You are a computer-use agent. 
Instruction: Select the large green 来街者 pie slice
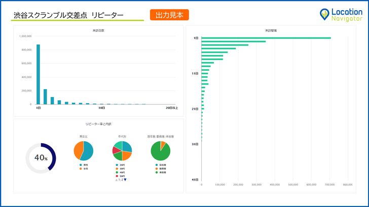click(160, 153)
